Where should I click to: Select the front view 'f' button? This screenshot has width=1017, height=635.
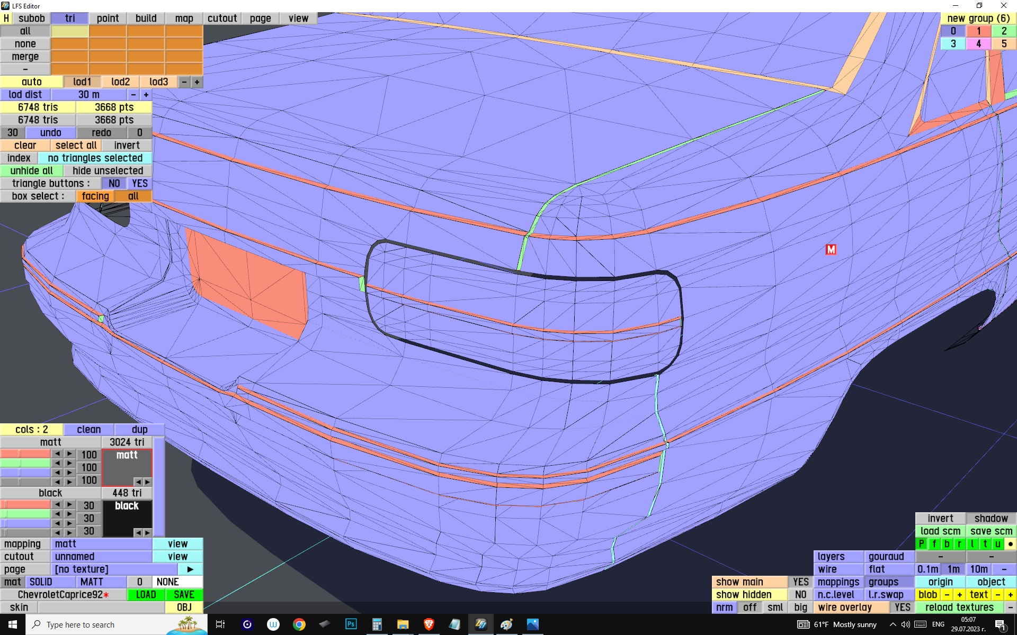(x=934, y=543)
